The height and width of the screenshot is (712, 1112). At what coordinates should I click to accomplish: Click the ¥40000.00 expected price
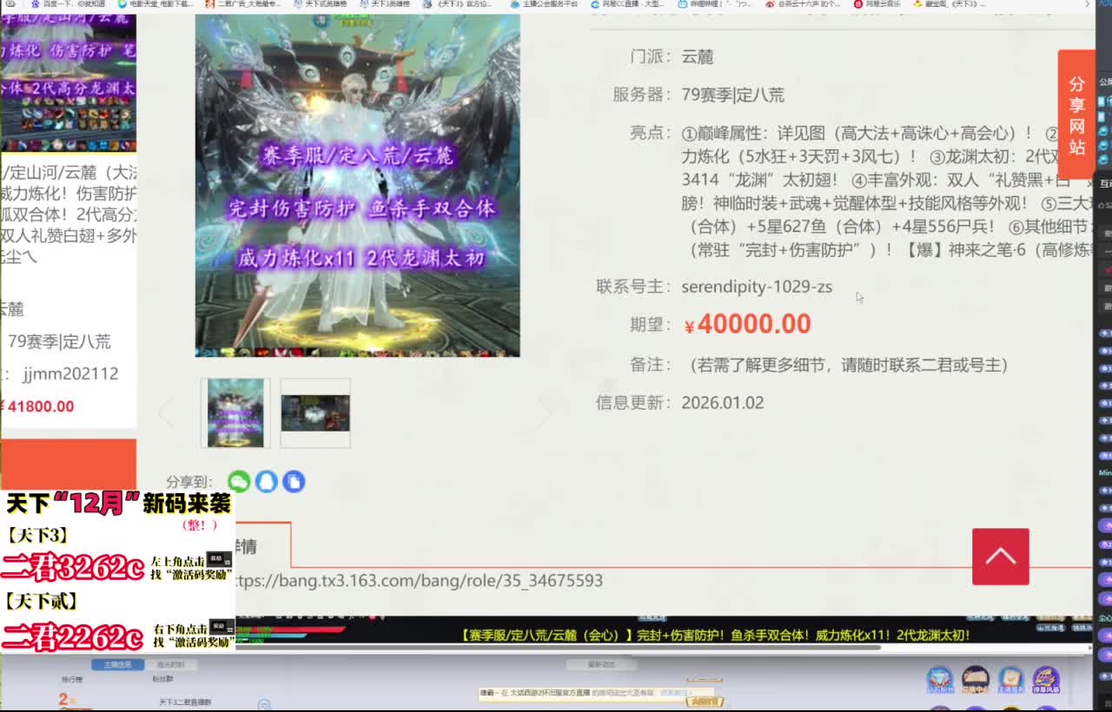[x=747, y=324]
